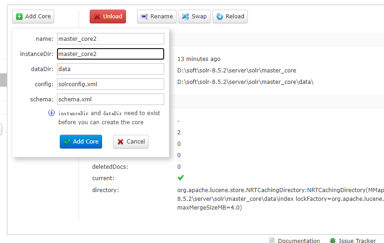The width and height of the screenshot is (384, 243).
Task: Click into the instanceDir text field
Action: coord(110,54)
